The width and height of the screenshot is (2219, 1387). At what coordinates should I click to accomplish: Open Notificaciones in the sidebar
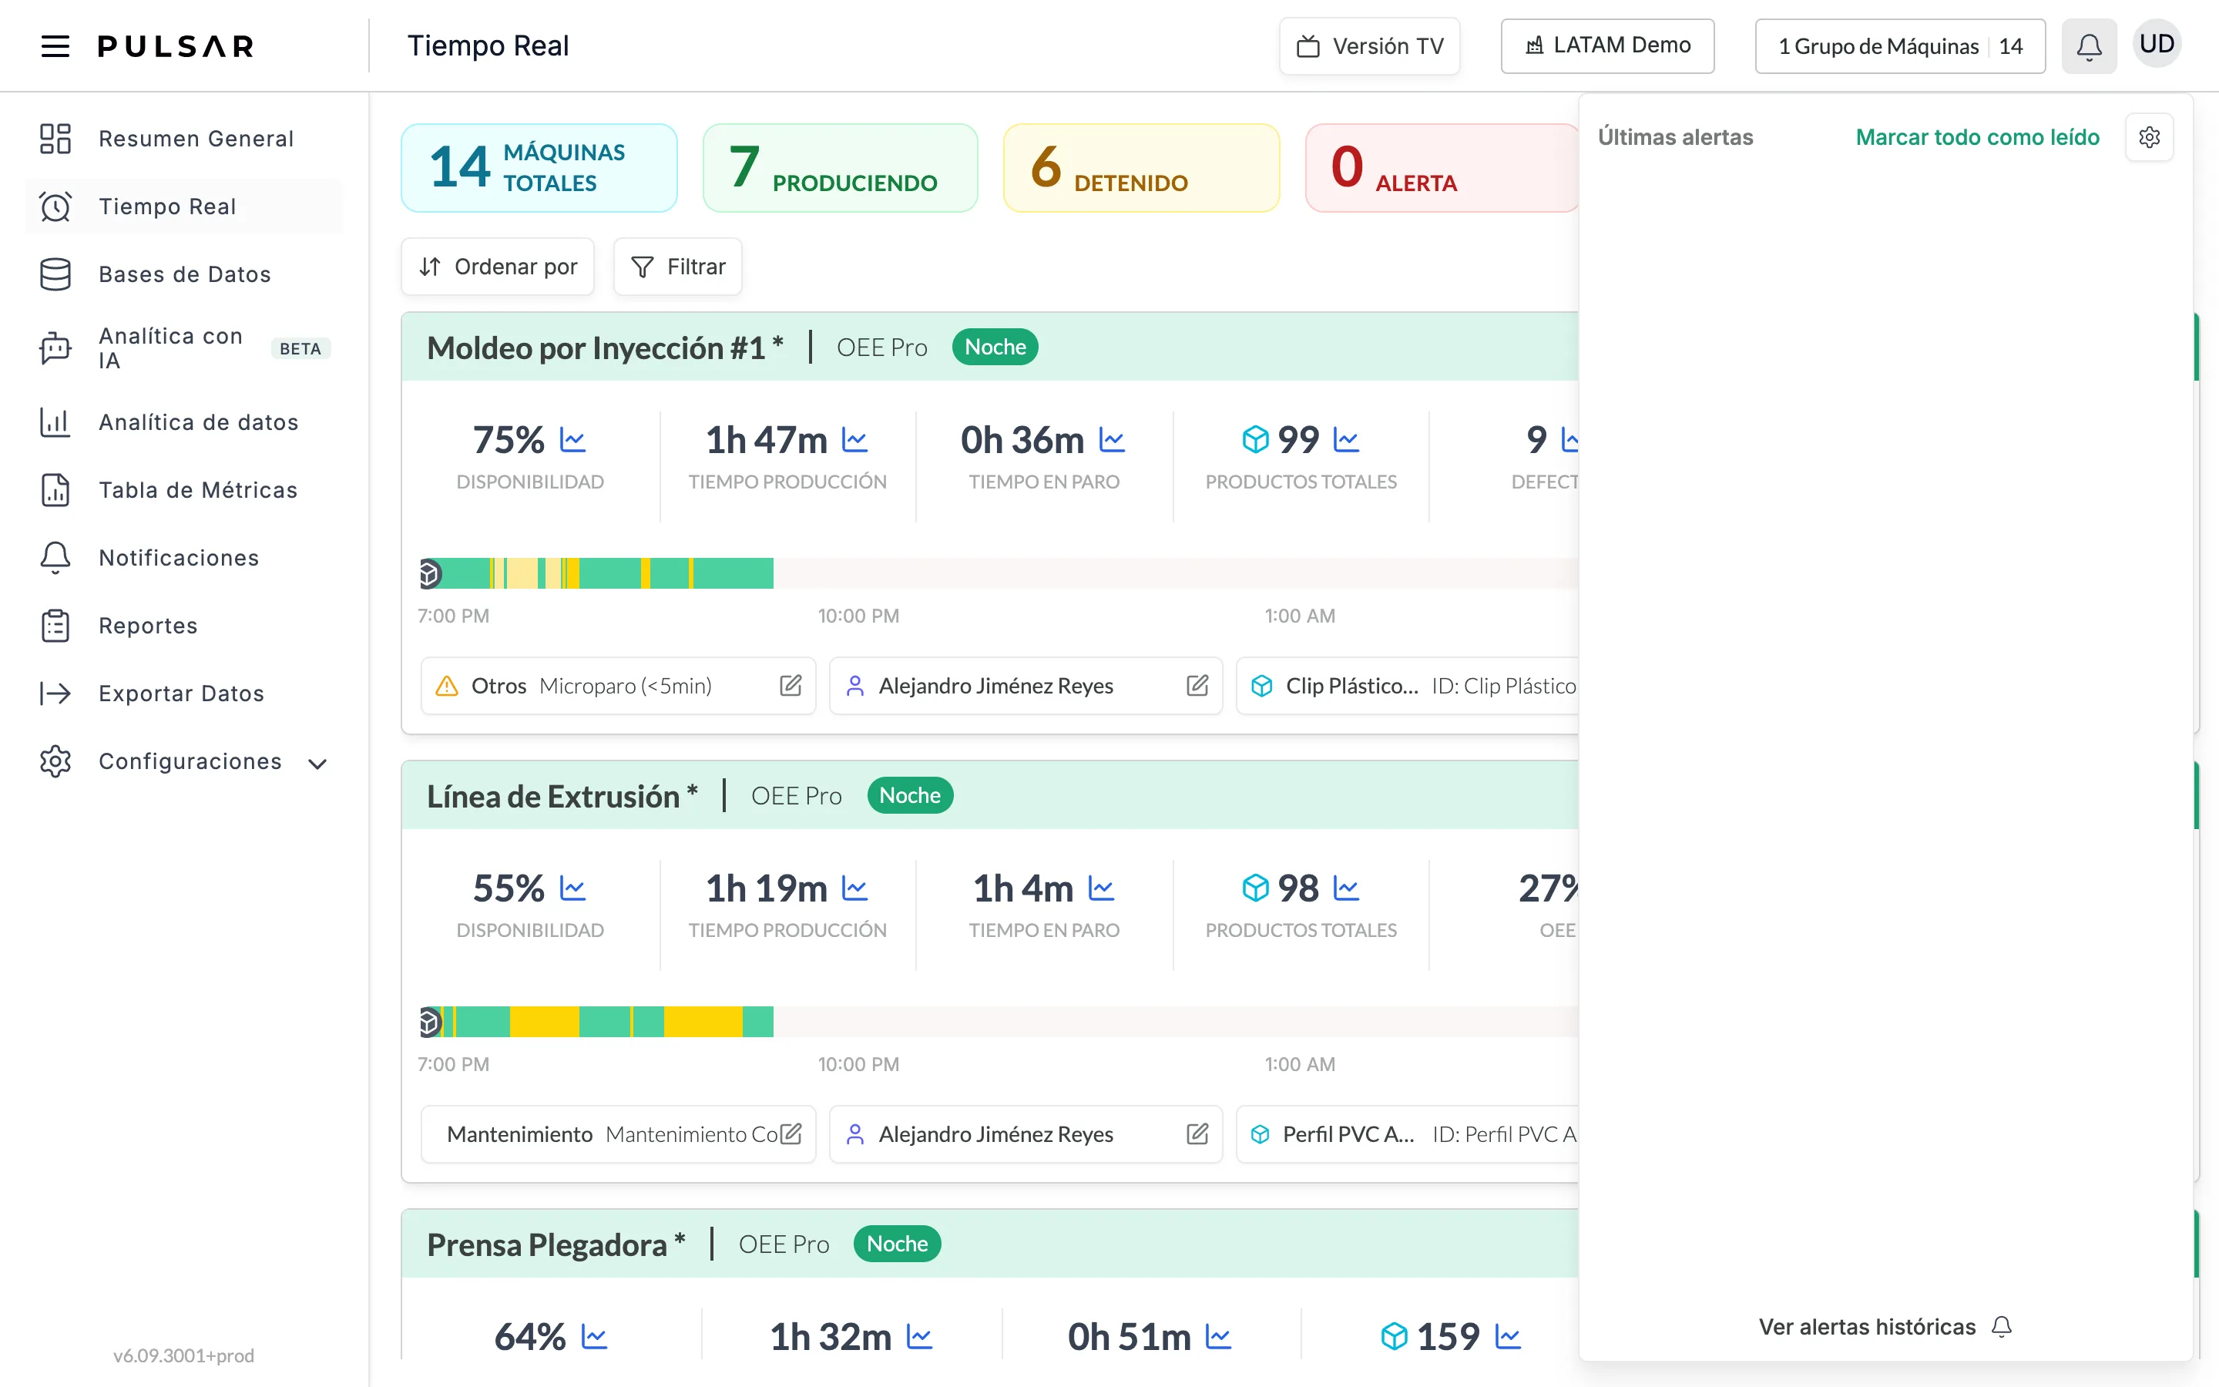(x=185, y=558)
